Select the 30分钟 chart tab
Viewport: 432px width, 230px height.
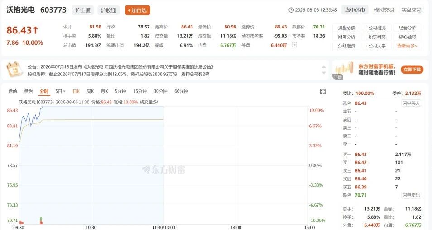pos(160,91)
